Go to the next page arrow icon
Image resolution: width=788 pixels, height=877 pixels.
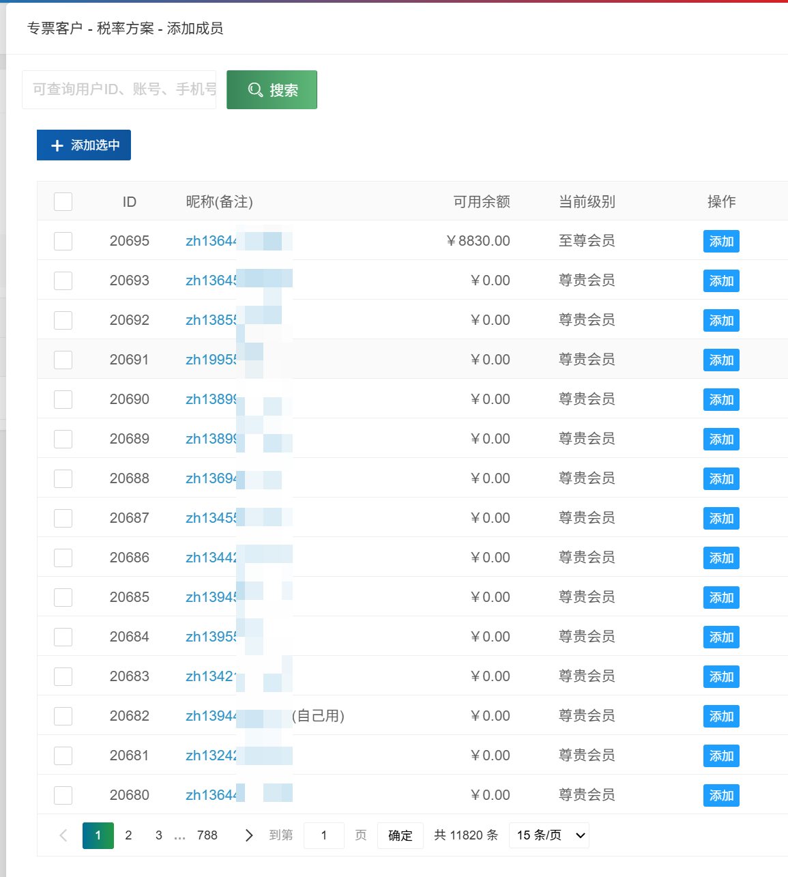tap(249, 835)
